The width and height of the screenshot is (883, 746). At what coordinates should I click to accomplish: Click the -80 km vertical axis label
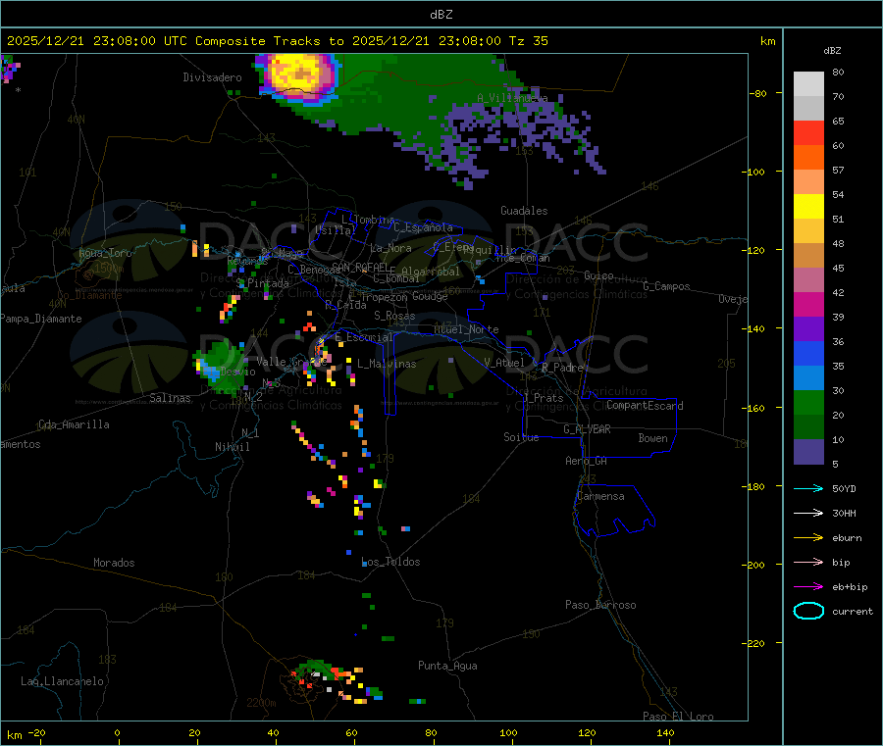(x=757, y=93)
